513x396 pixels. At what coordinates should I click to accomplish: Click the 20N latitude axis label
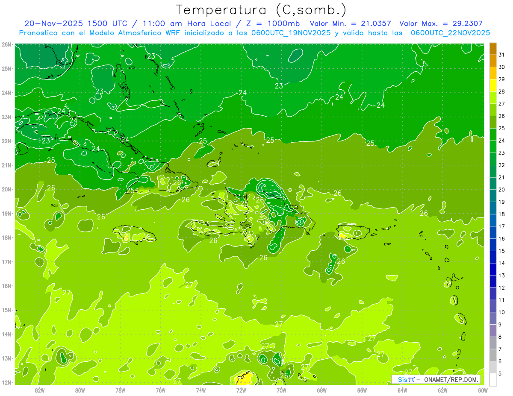(6, 189)
